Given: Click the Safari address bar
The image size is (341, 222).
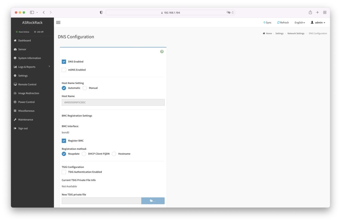Looking at the screenshot, I should point(170,13).
